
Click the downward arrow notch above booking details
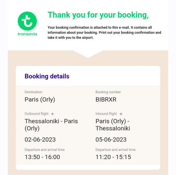pyautogui.click(x=88, y=54)
